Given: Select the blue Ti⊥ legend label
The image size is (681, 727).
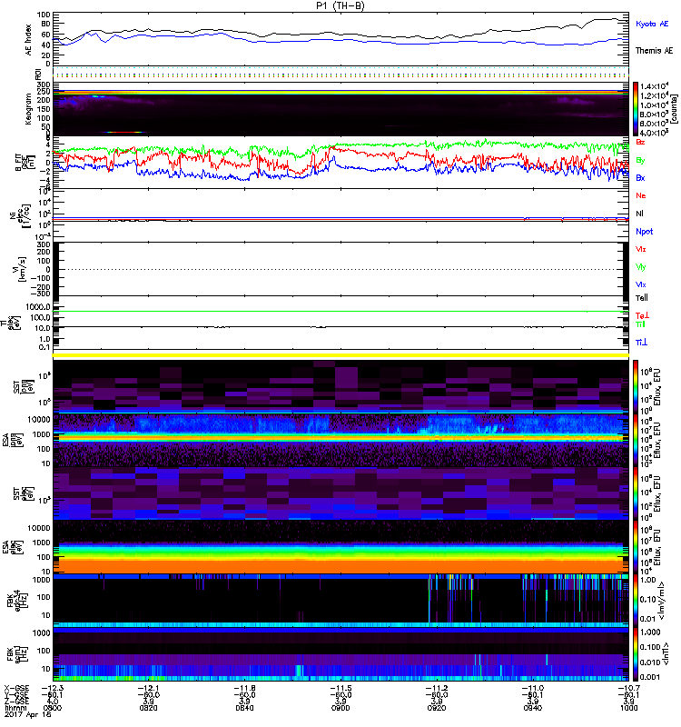Looking at the screenshot, I should point(641,343).
